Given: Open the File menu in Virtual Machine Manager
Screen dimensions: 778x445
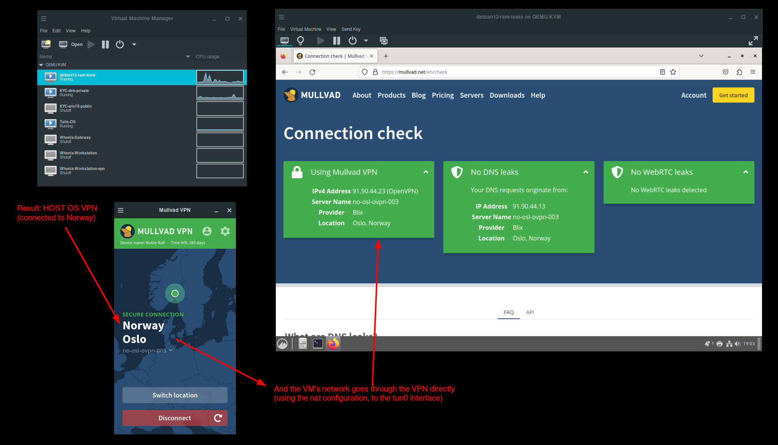Looking at the screenshot, I should 44,31.
